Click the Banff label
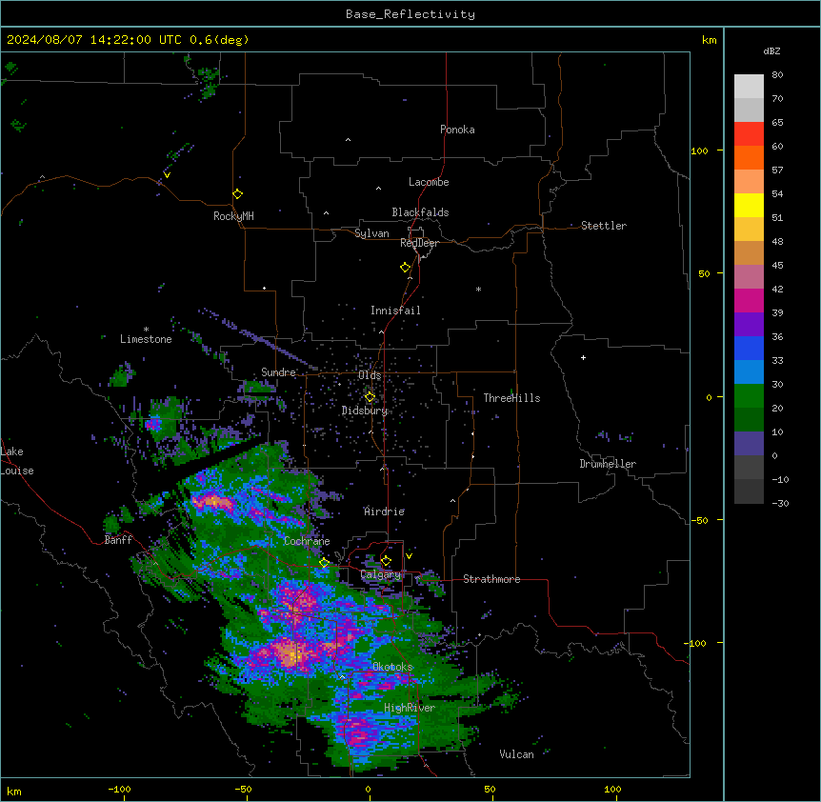Screen dimensions: 821x802 tap(118, 540)
